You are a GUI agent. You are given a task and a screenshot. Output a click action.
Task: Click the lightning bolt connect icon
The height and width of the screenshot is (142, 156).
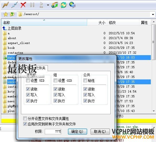click(x=5, y=5)
